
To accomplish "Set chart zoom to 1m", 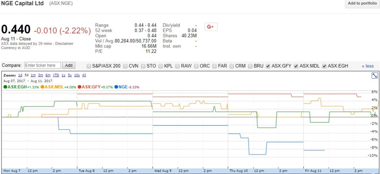I will [x=33, y=75].
